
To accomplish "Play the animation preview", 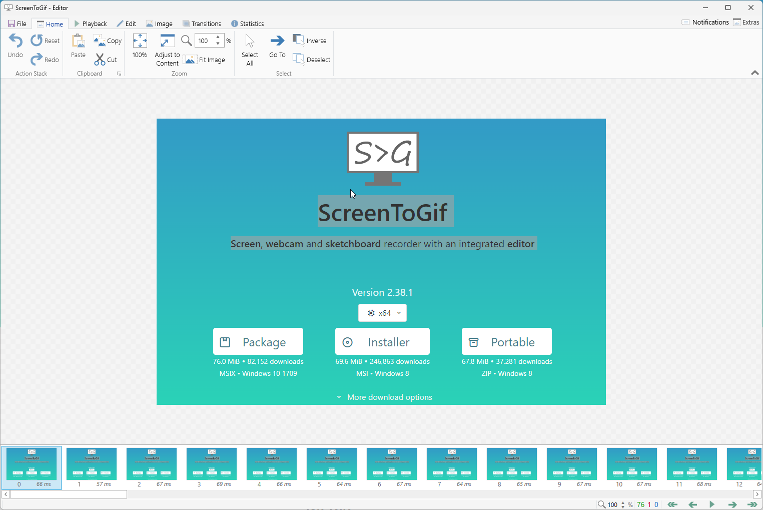I will tap(712, 504).
